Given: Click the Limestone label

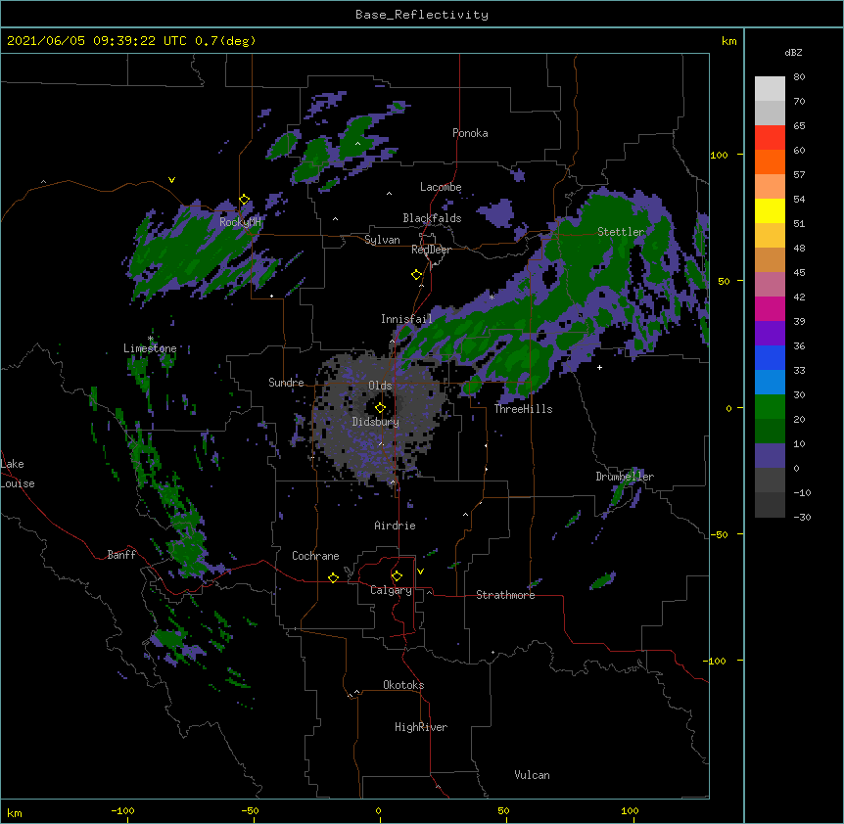Looking at the screenshot, I should click(x=150, y=348).
